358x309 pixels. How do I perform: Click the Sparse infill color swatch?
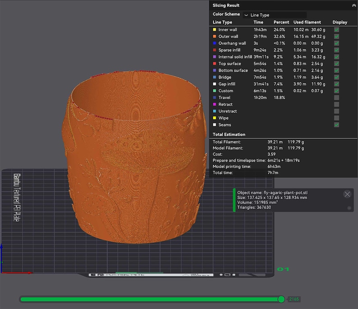[x=214, y=50]
